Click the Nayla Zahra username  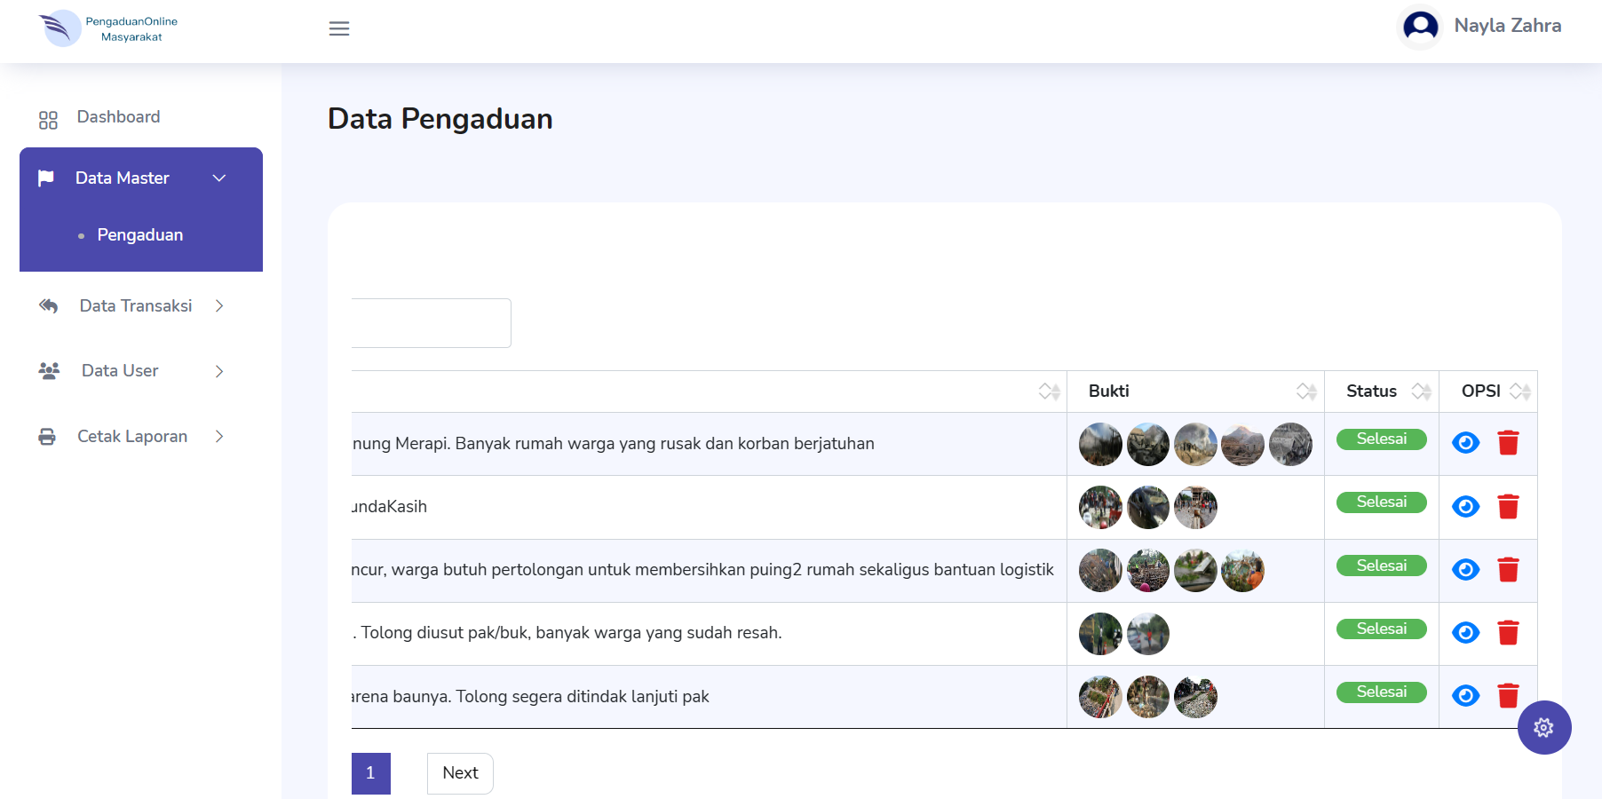[x=1508, y=26]
